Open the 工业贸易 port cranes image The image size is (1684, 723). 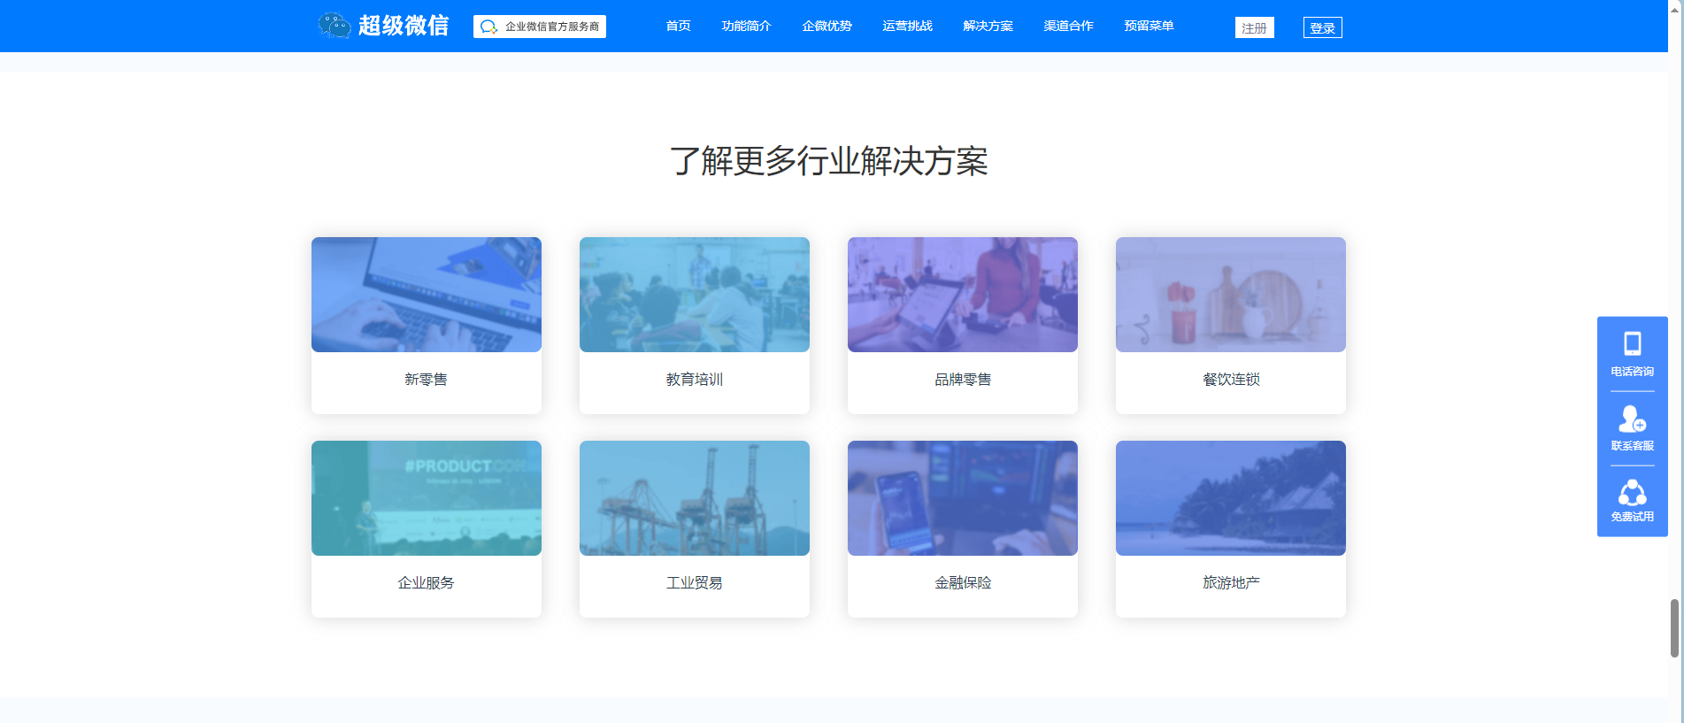coord(695,498)
